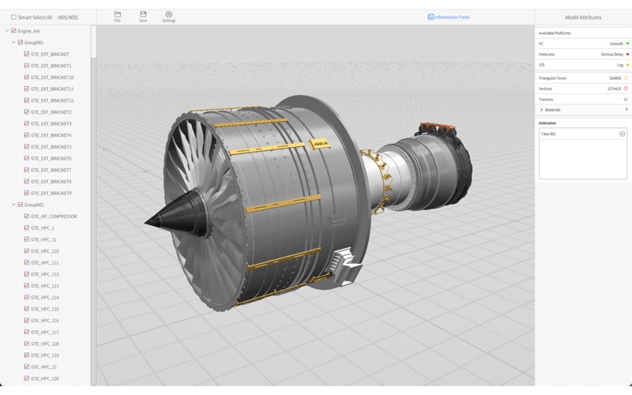Select GTE_EXT_BRACKET11 tree item
Image resolution: width=632 pixels, height=395 pixels.
point(52,88)
